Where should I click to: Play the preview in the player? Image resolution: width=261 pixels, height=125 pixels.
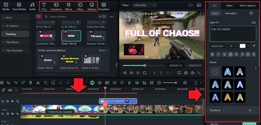138,73
